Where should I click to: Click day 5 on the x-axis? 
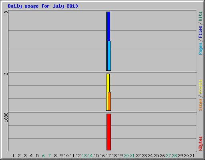(x=37, y=156)
